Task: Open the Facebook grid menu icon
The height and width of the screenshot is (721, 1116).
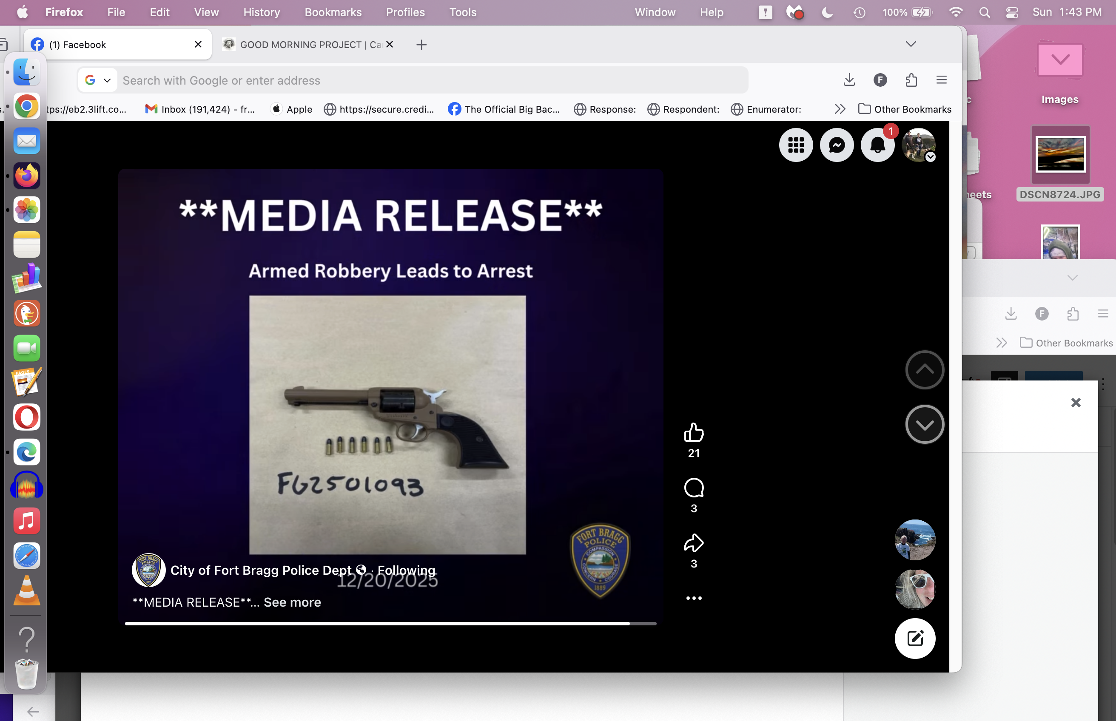Action: tap(796, 145)
